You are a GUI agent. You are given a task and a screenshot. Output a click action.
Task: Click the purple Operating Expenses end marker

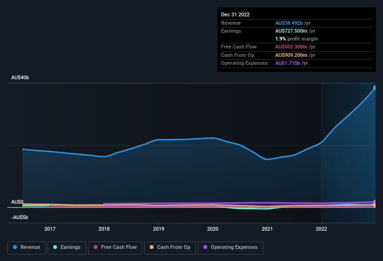point(375,202)
